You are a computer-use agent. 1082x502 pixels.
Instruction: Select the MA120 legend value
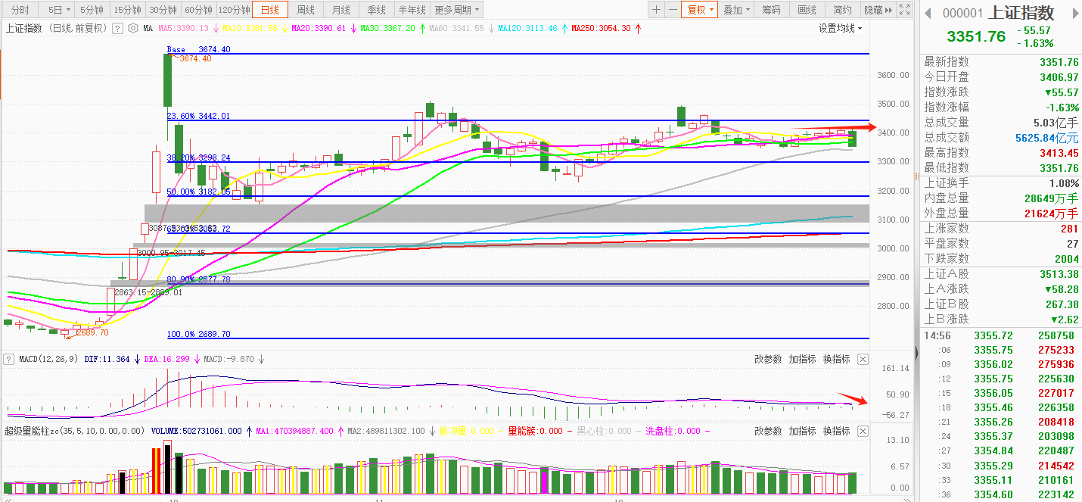(527, 28)
